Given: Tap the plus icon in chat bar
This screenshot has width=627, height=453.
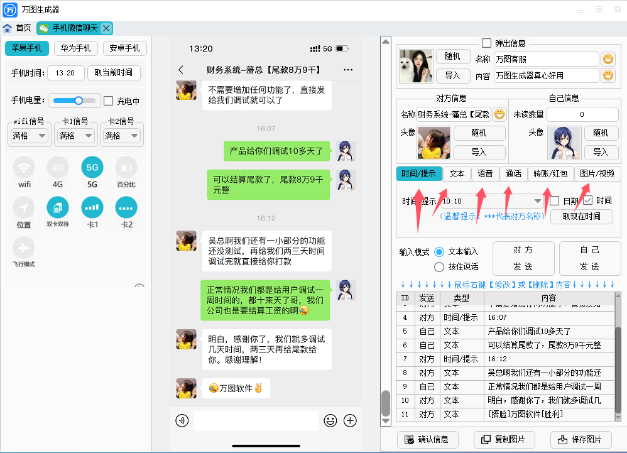Looking at the screenshot, I should (x=351, y=420).
